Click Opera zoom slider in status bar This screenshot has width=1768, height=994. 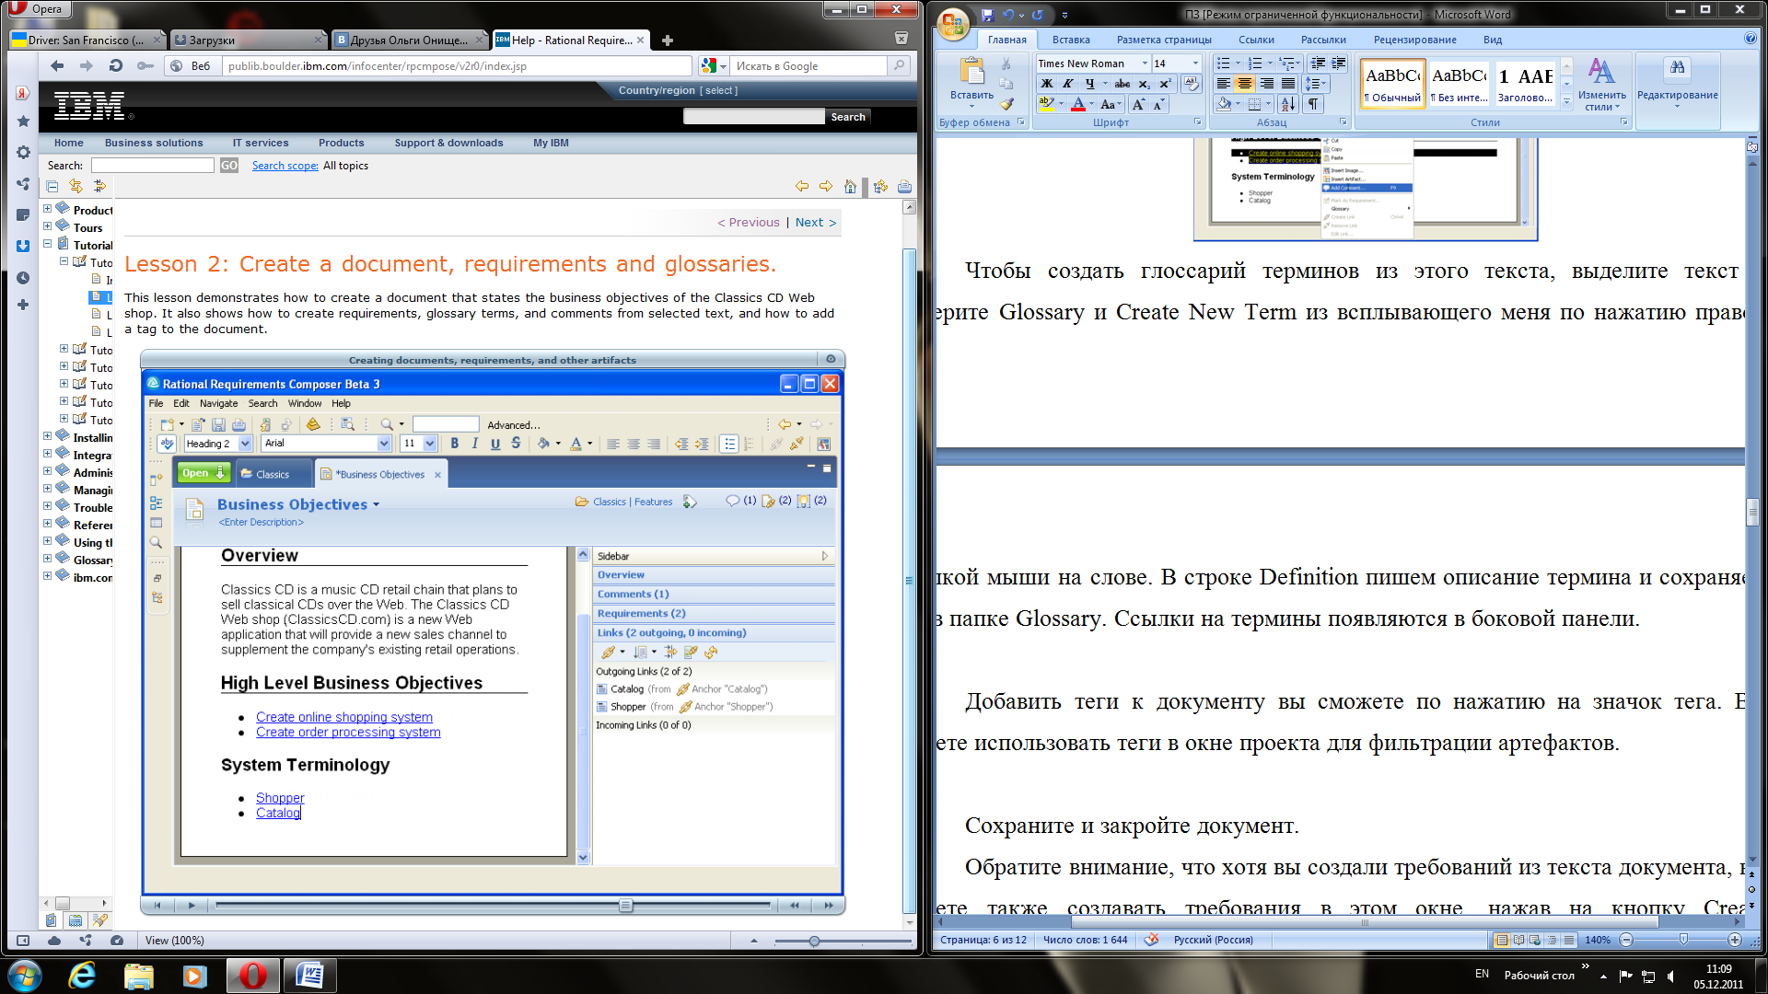(x=814, y=941)
